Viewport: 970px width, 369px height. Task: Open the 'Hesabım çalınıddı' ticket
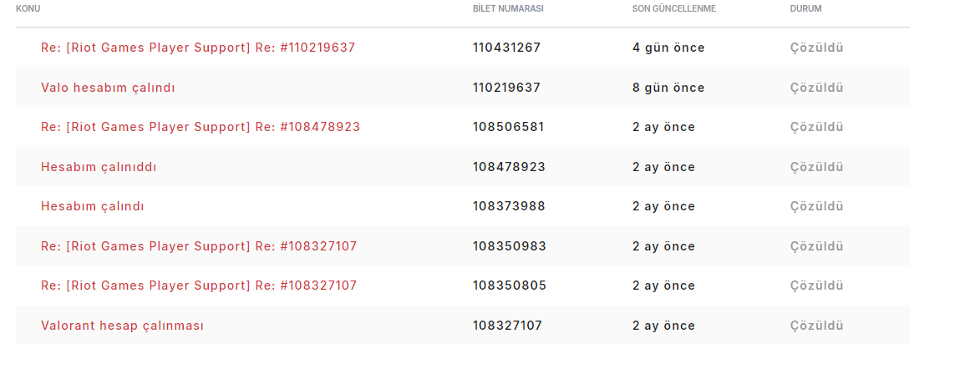point(99,168)
